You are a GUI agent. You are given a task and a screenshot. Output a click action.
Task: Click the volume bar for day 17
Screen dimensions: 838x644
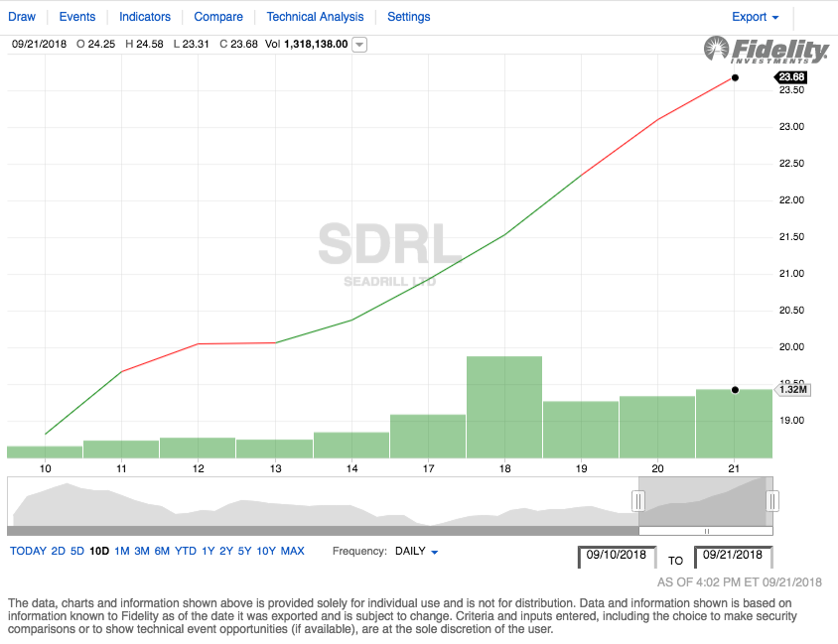428,437
